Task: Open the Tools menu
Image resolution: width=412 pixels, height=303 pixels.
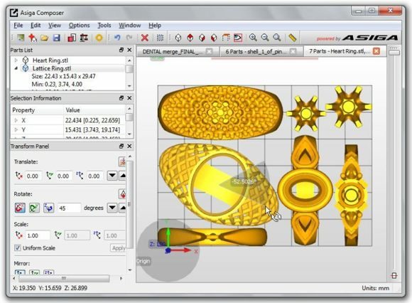Action: point(104,26)
